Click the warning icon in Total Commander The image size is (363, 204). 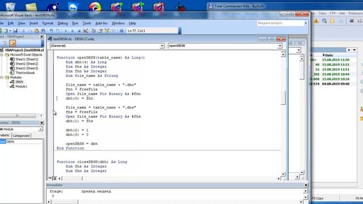point(316,21)
